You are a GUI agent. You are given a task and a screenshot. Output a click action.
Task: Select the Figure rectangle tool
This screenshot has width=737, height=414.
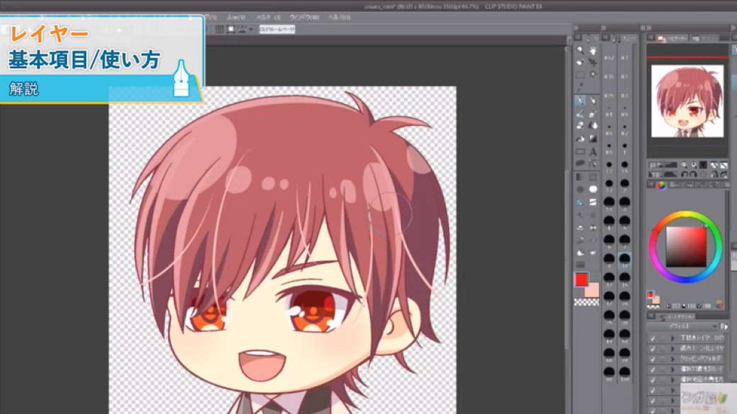(580, 151)
